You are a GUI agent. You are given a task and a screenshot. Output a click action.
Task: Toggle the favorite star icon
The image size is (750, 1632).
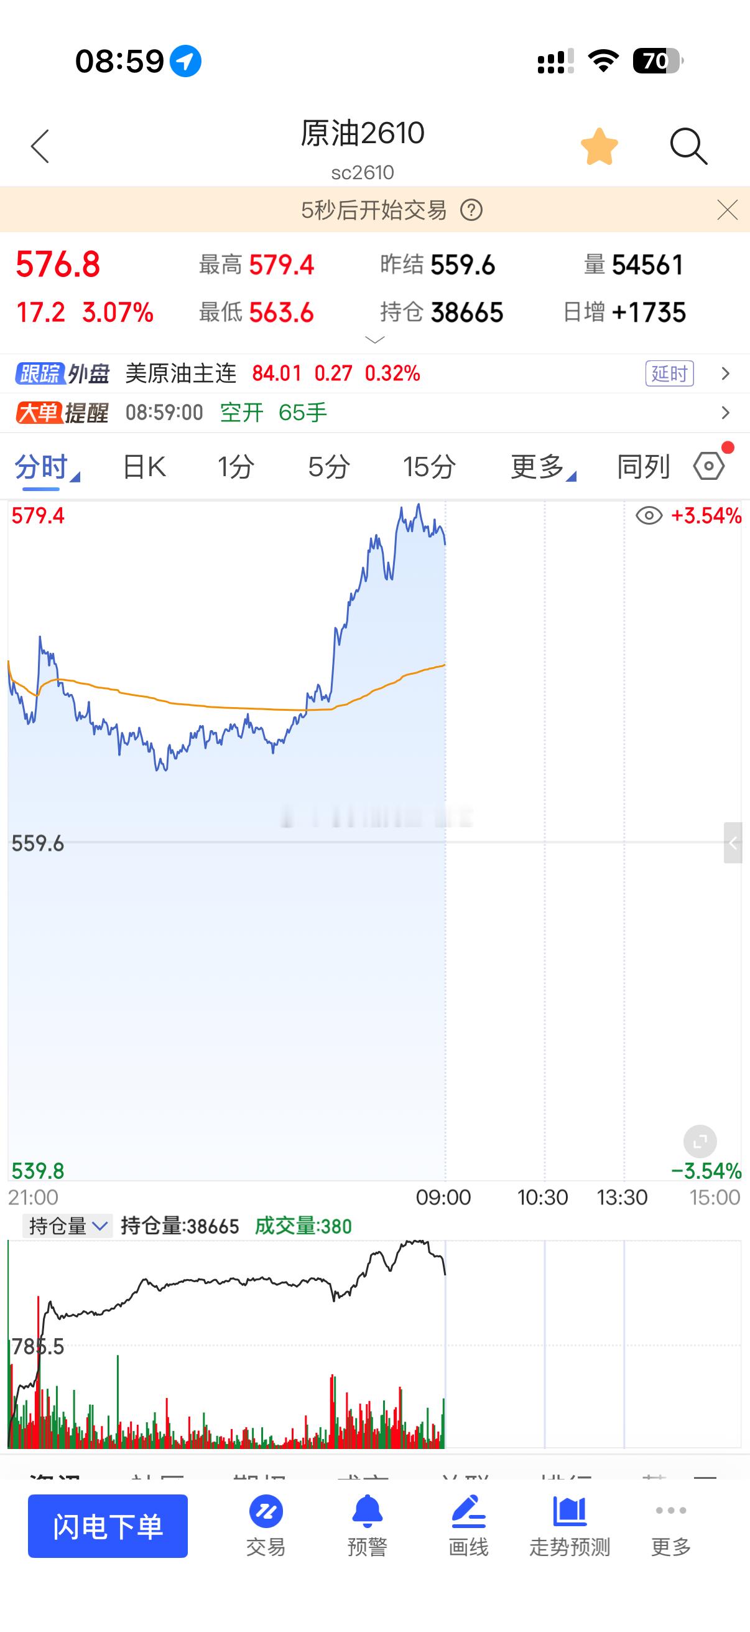tap(599, 146)
